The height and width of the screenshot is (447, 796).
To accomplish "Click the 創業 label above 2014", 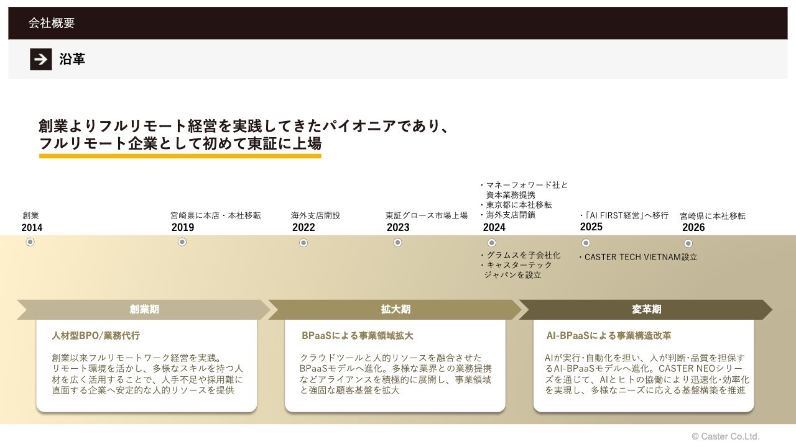I will (30, 215).
